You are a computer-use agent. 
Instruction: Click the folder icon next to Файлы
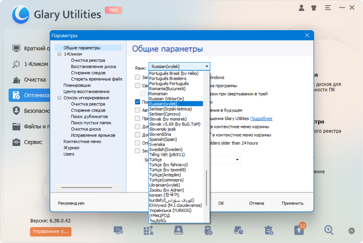16,126
